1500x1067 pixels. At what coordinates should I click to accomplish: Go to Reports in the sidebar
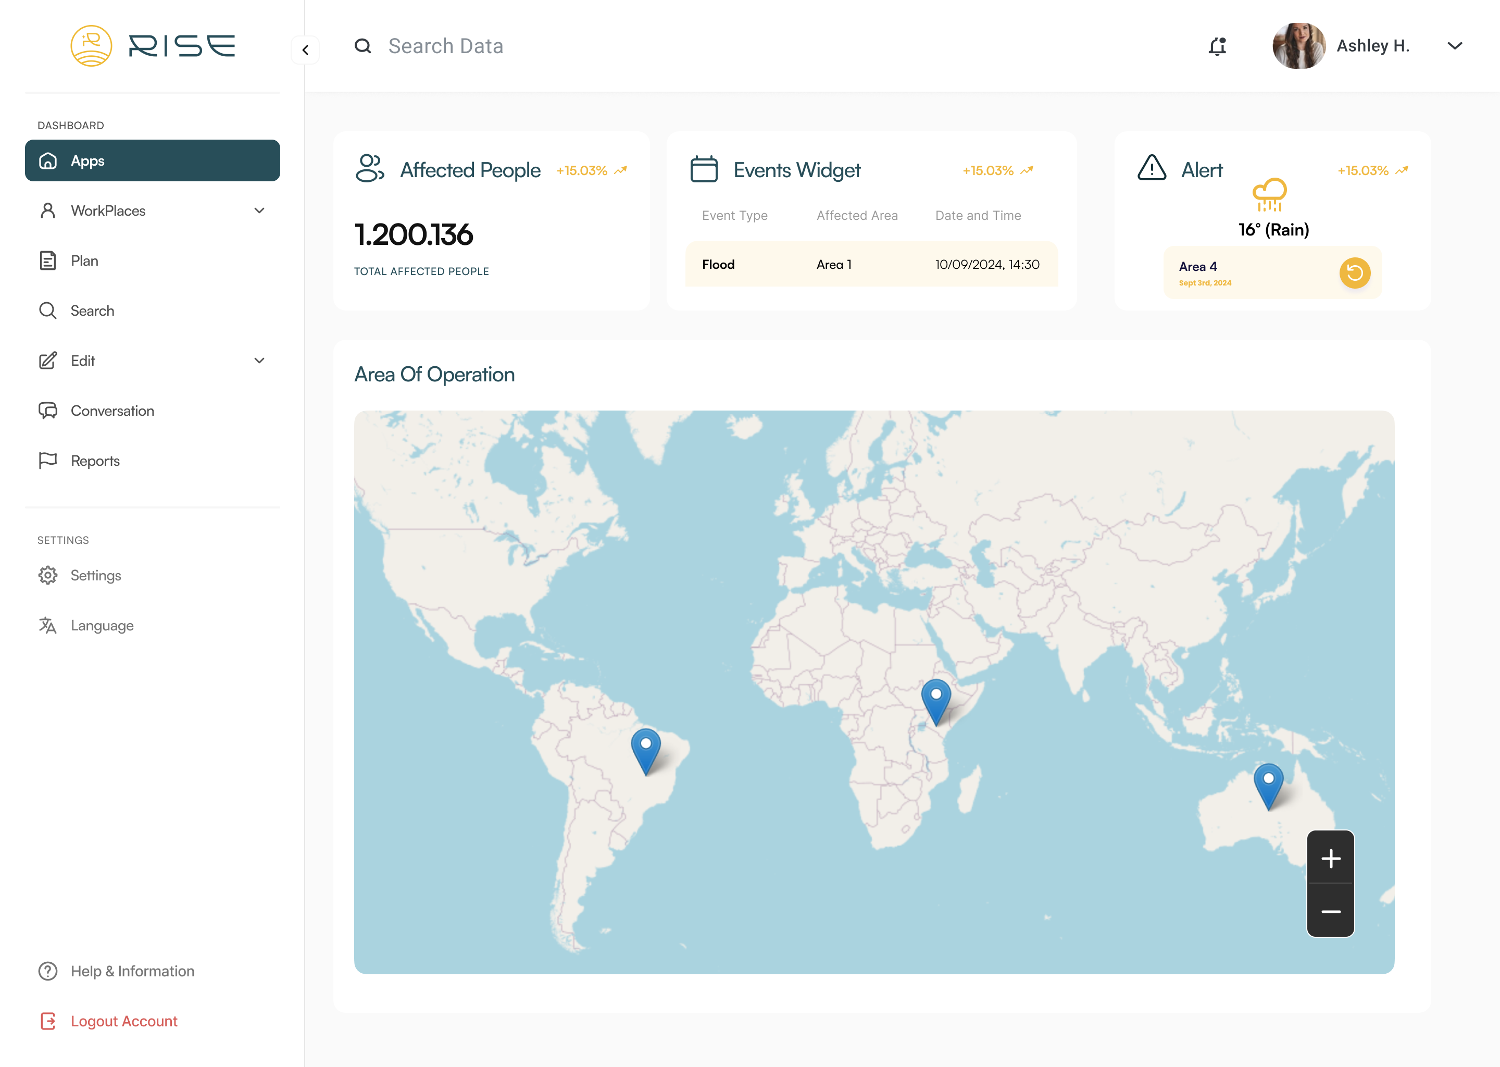[x=95, y=461]
